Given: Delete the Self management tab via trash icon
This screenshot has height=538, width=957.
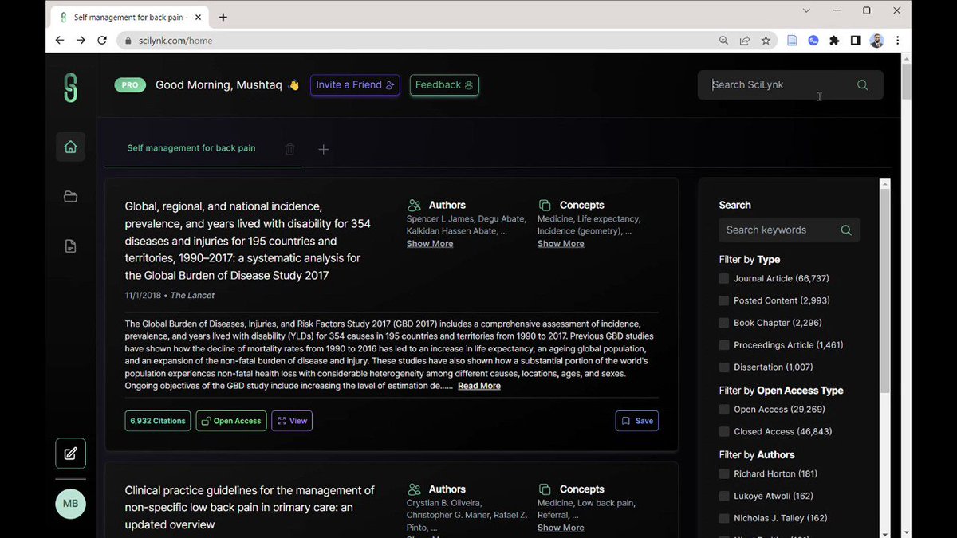Looking at the screenshot, I should click(x=289, y=149).
